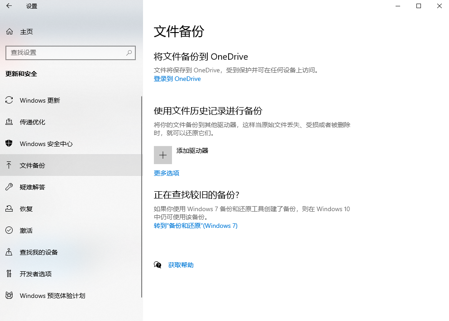Screen dimensions: 449x321
Task: Go to 备份和还原 (Windows 7)
Action: [x=196, y=226]
